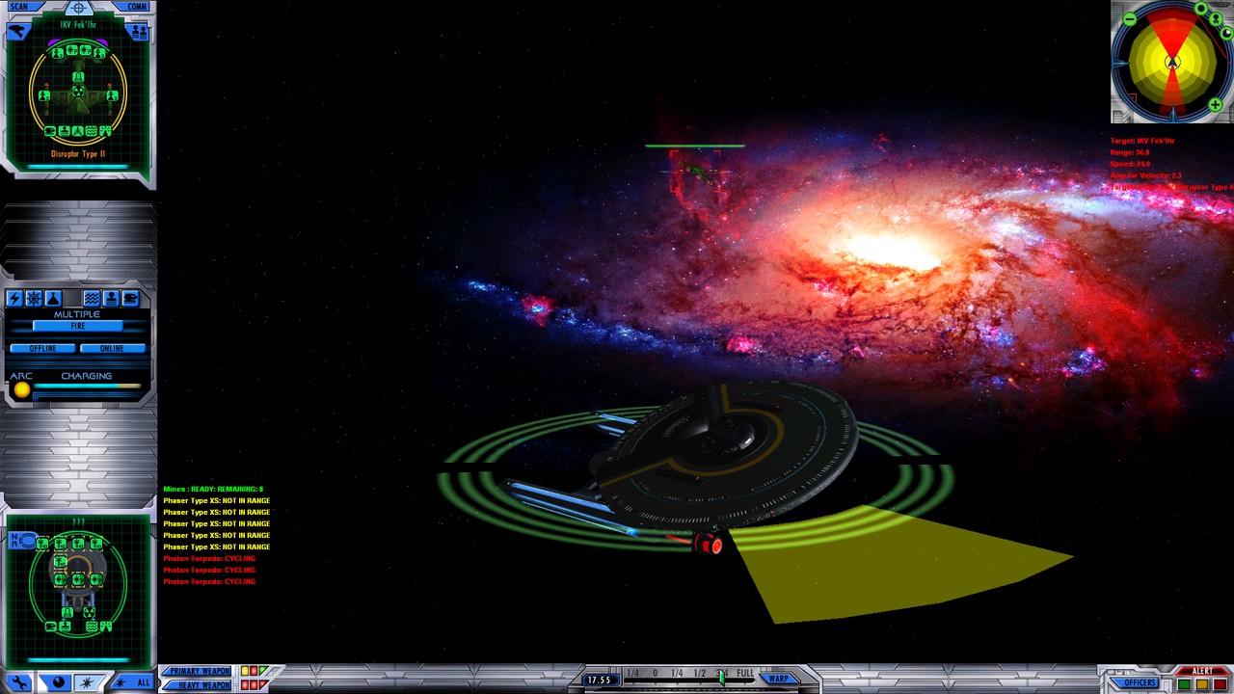Select the target's left wing weapon icon
1234x694 pixels.
point(44,94)
